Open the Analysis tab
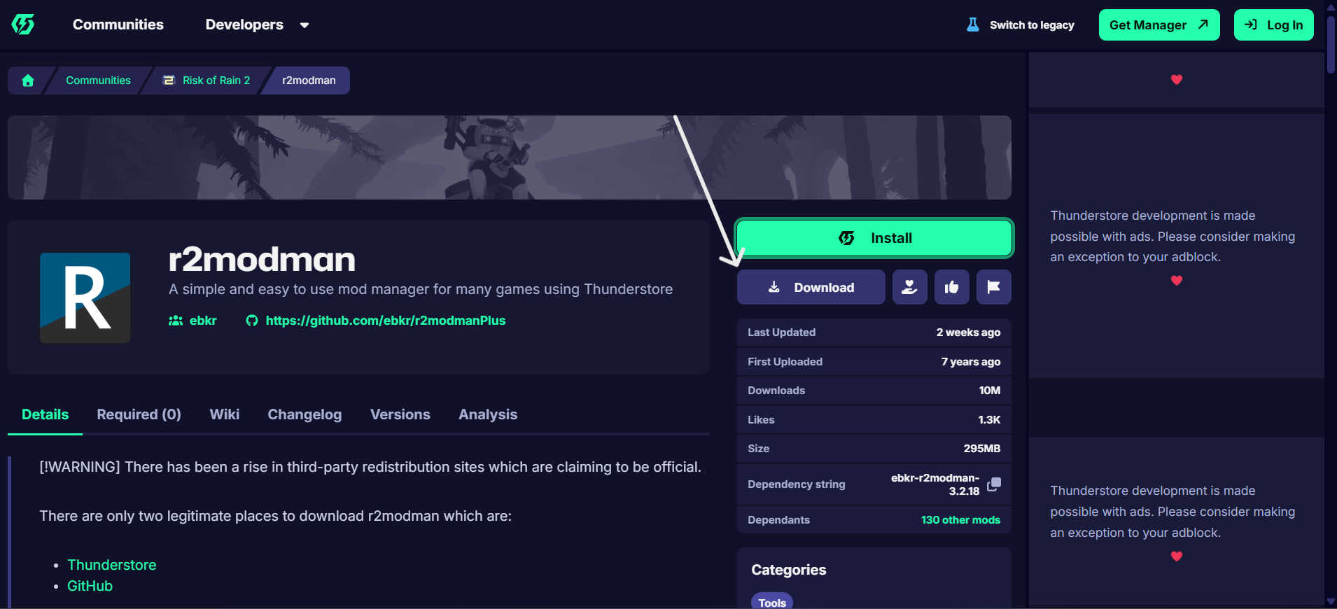 coord(488,414)
